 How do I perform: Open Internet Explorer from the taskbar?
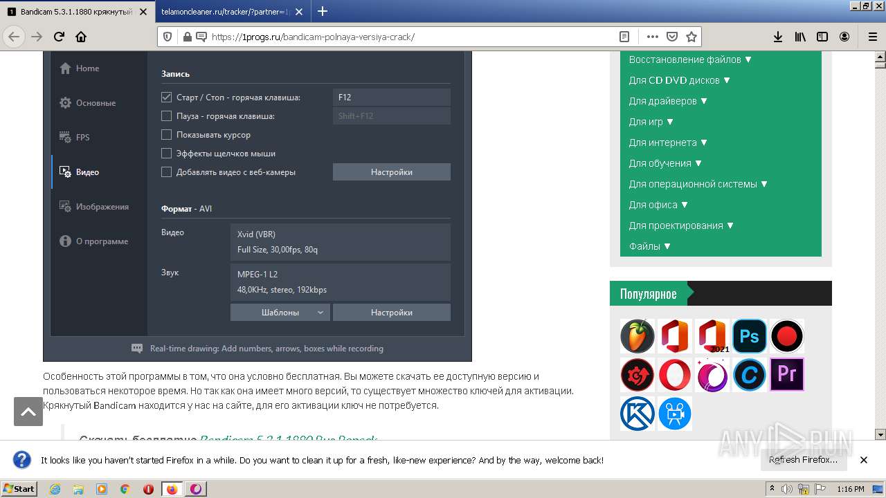[55, 489]
